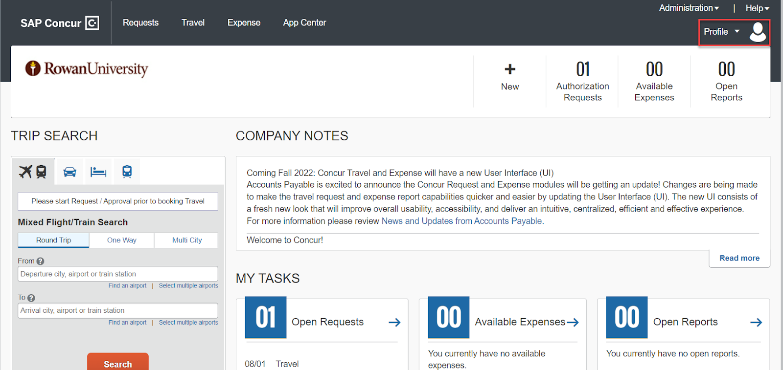Select the mixed flight/train search tab icon
This screenshot has height=370, width=783.
click(33, 172)
